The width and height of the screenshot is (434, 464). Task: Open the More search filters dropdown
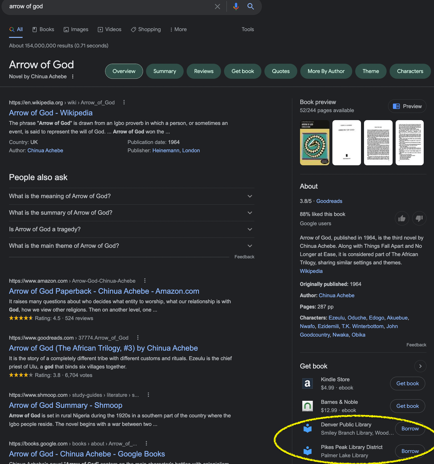[x=178, y=29]
